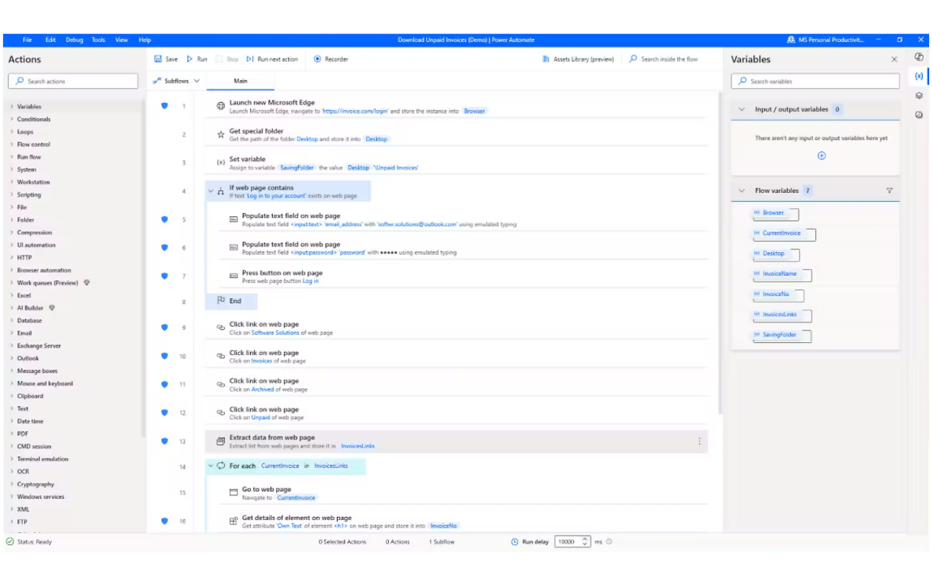Click the Browser flow variable chip
The width and height of the screenshot is (932, 588).
click(775, 213)
